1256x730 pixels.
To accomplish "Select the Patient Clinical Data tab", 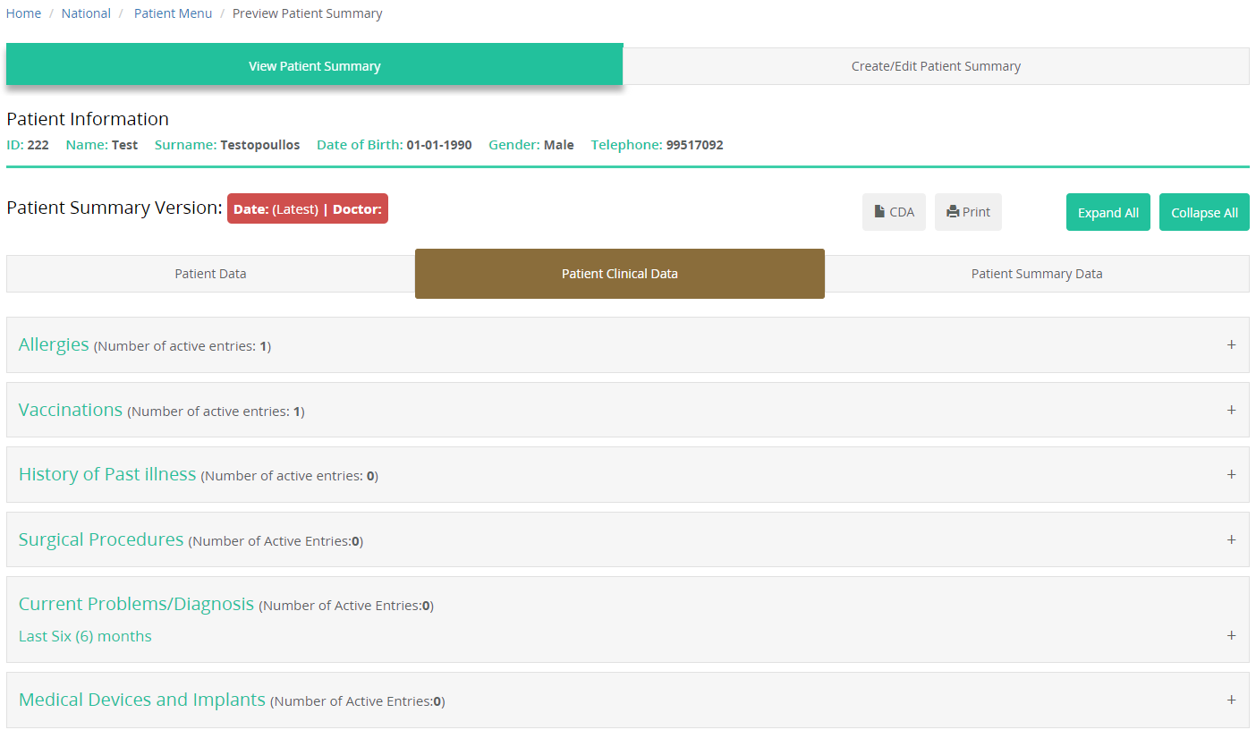I will point(619,274).
